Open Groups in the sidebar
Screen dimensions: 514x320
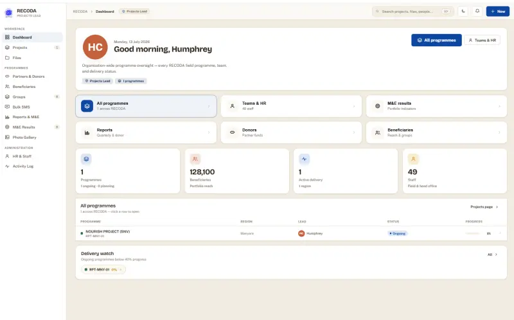[x=32, y=97]
